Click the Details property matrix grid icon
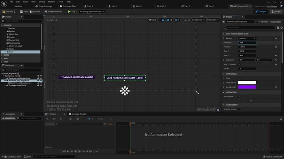This screenshot has width=284, height=159. (x=278, y=27)
